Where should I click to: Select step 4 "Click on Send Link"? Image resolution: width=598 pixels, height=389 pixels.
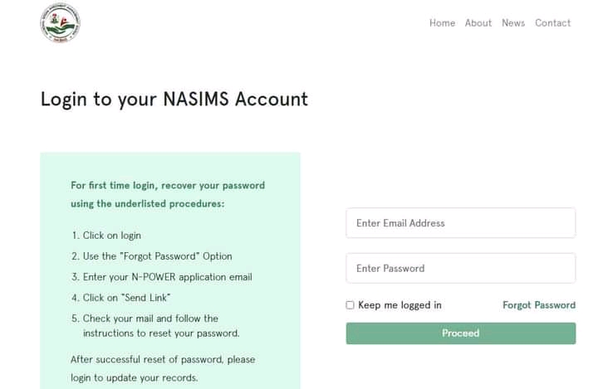click(121, 298)
